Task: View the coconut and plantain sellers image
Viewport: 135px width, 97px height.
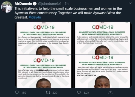Action: pos(102,38)
